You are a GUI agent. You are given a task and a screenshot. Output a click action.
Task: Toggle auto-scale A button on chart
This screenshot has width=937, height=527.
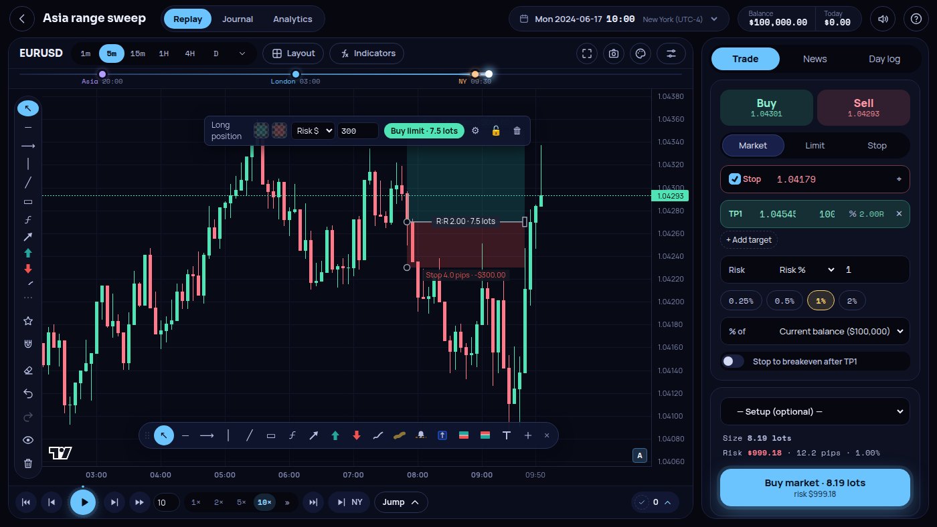click(x=640, y=455)
